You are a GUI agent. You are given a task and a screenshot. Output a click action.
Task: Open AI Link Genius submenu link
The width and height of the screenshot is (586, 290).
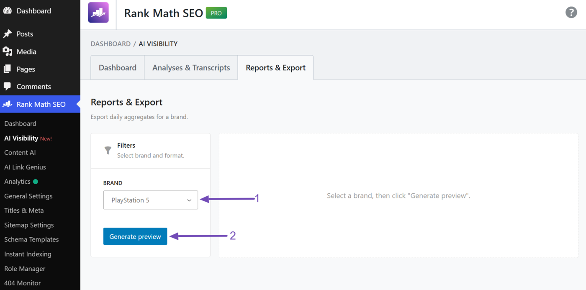click(x=25, y=167)
